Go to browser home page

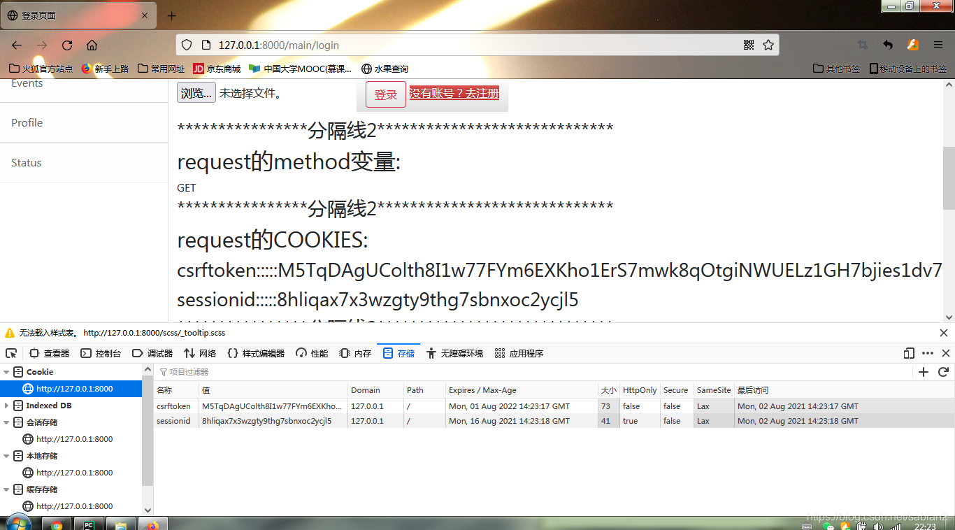[92, 45]
